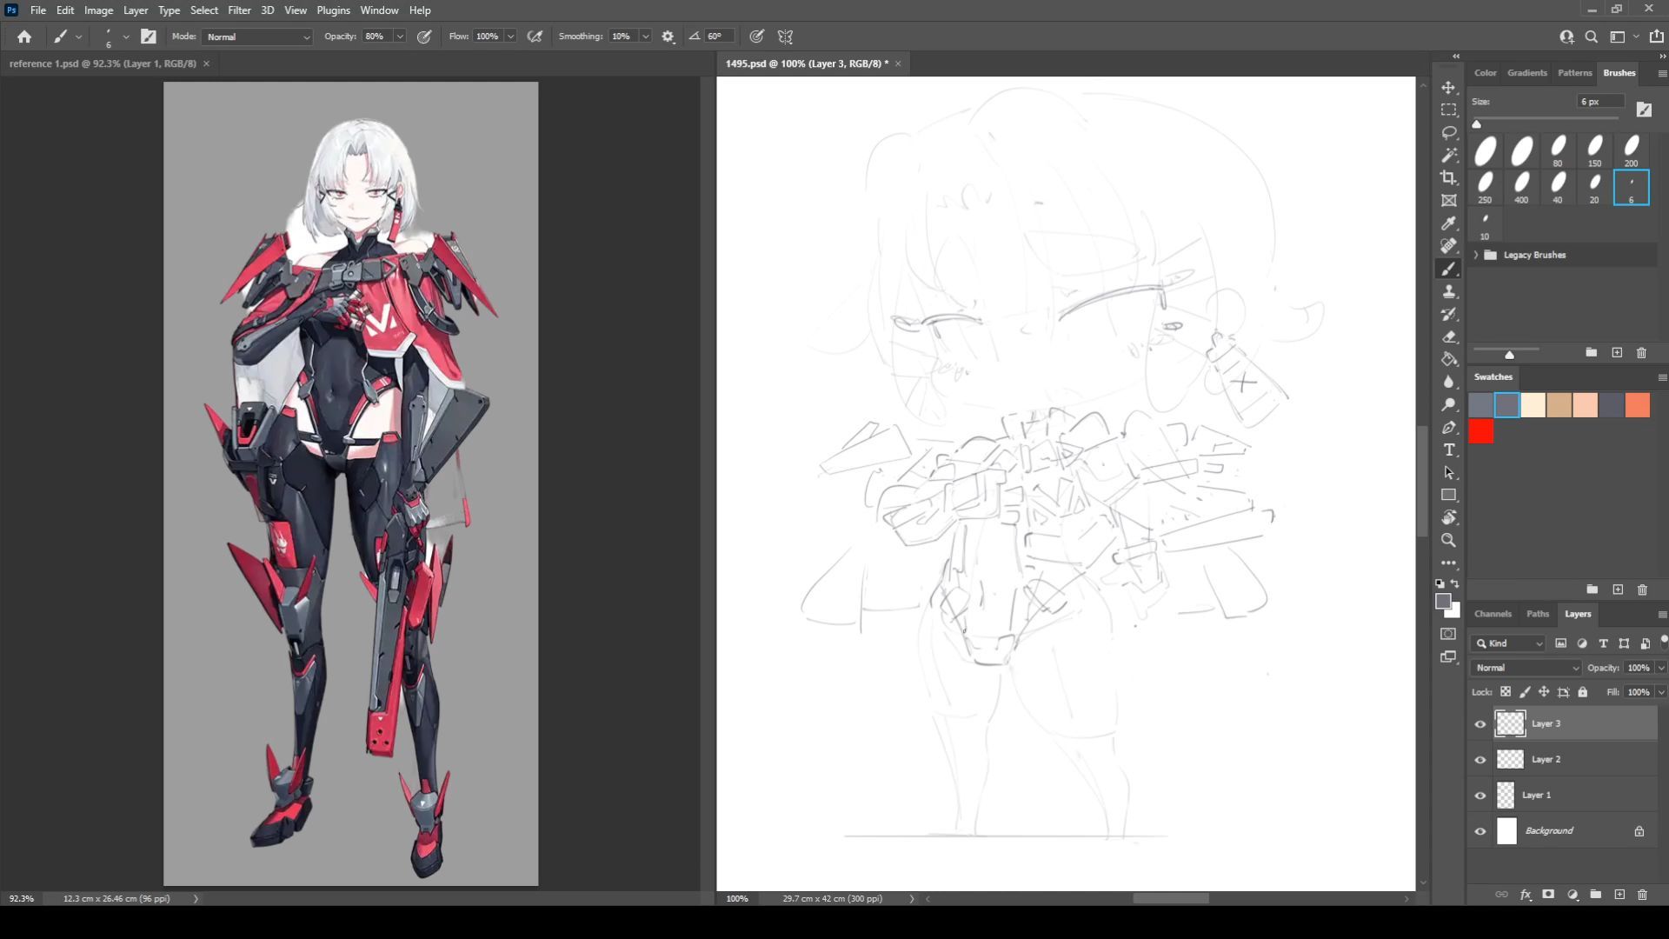Toggle symmetry paint butterfly icon

coord(786,37)
